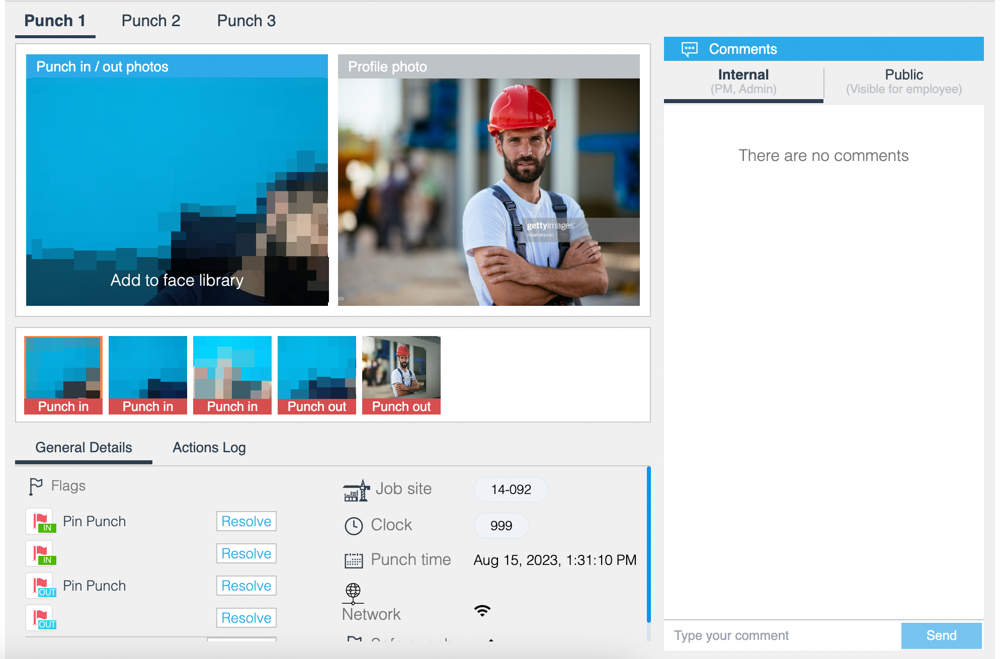Click the Comments speech bubble icon
Viewport: 1001px width, 659px height.
(x=689, y=49)
